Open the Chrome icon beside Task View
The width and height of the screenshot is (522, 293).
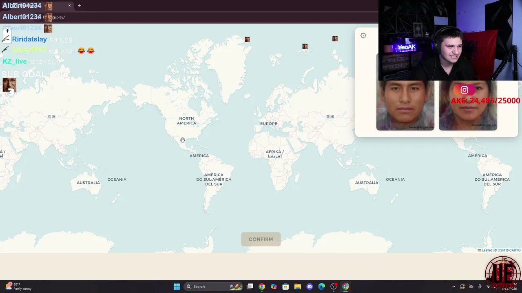click(x=262, y=286)
